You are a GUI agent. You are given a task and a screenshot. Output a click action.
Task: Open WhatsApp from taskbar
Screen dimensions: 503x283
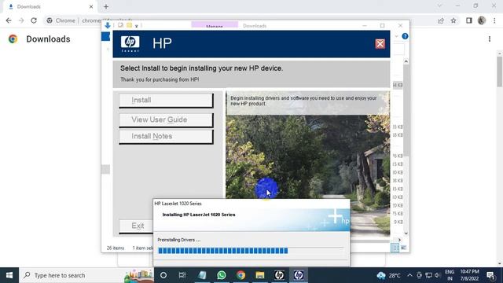pos(222,275)
